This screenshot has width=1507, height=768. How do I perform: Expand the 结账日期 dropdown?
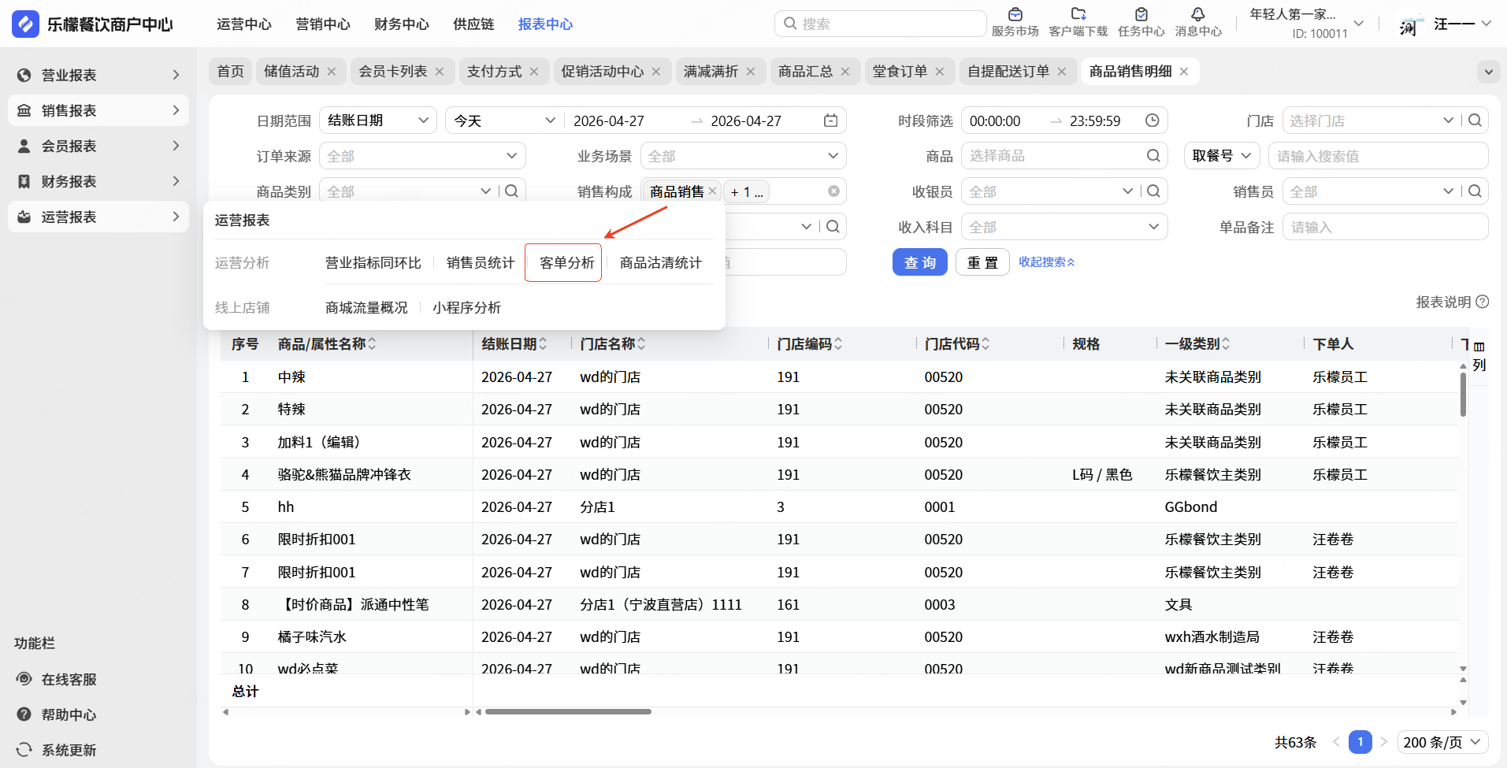click(378, 121)
